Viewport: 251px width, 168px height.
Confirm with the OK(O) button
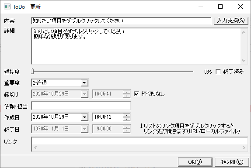tap(195, 162)
